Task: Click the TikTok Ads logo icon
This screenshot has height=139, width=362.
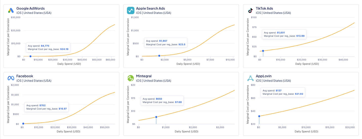Action: click(x=250, y=10)
